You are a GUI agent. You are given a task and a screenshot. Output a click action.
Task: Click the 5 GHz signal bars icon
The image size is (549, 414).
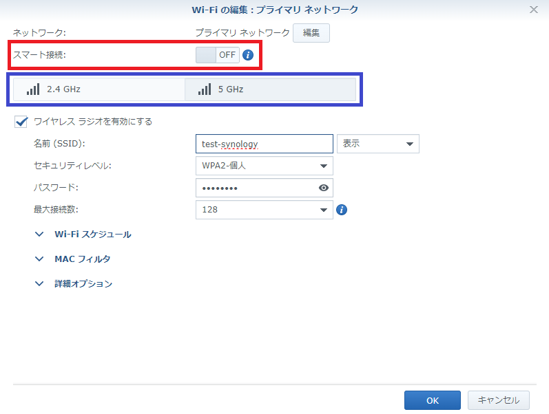[205, 89]
